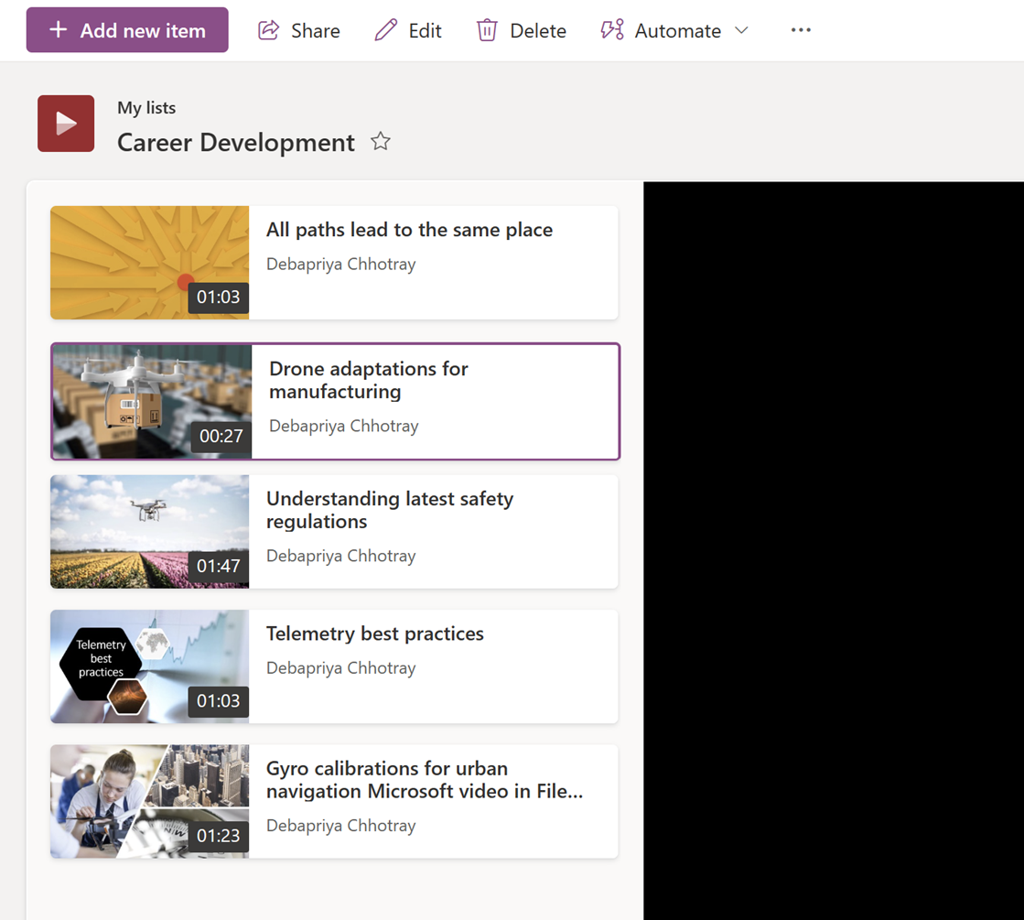
Task: Select the Gyro calibrations for urban navigation title
Action: (x=425, y=780)
